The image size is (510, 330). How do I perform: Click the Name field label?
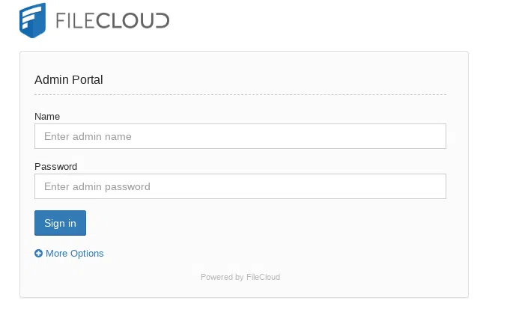(47, 117)
